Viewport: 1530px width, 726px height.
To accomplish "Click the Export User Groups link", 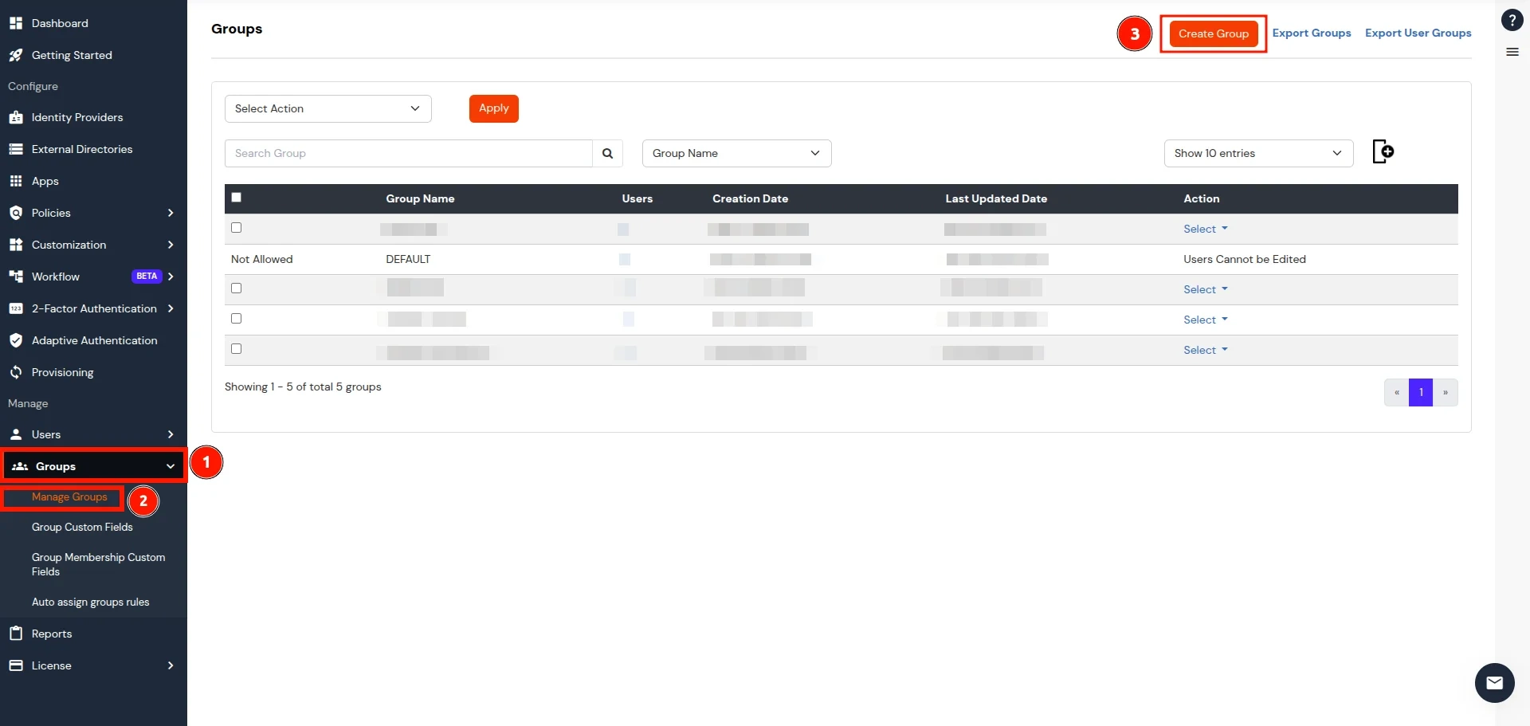I will [x=1418, y=33].
